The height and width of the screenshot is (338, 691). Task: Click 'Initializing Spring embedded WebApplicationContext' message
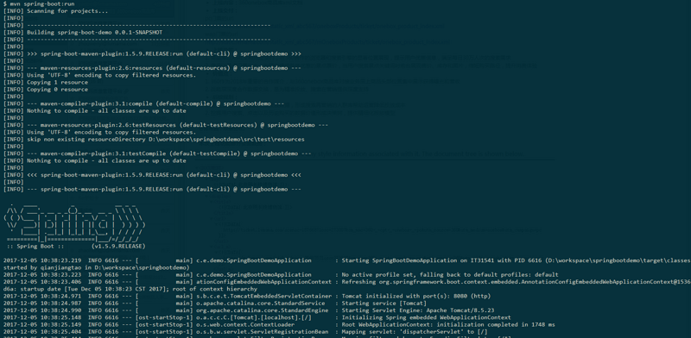point(426,317)
